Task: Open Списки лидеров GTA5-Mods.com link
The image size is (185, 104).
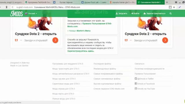Action: tap(109, 89)
